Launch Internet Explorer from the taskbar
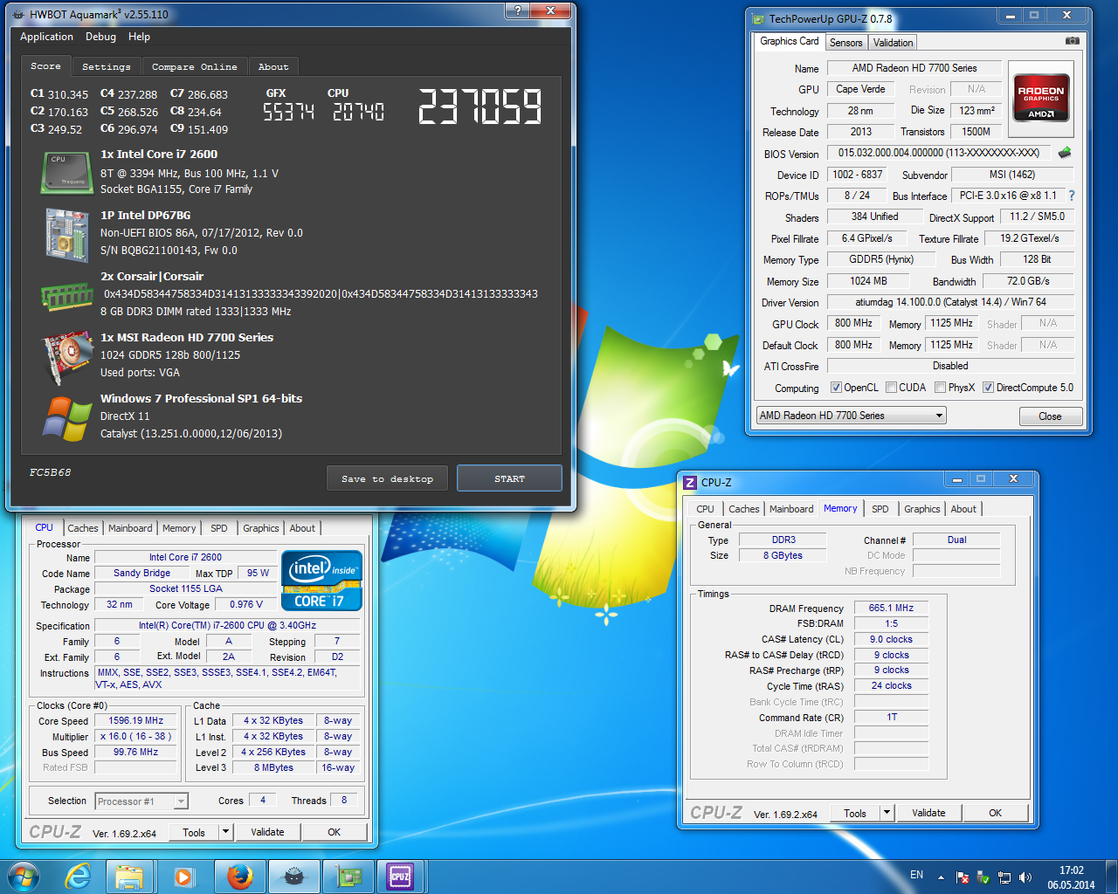Screen dimensions: 1118x894 [78, 876]
